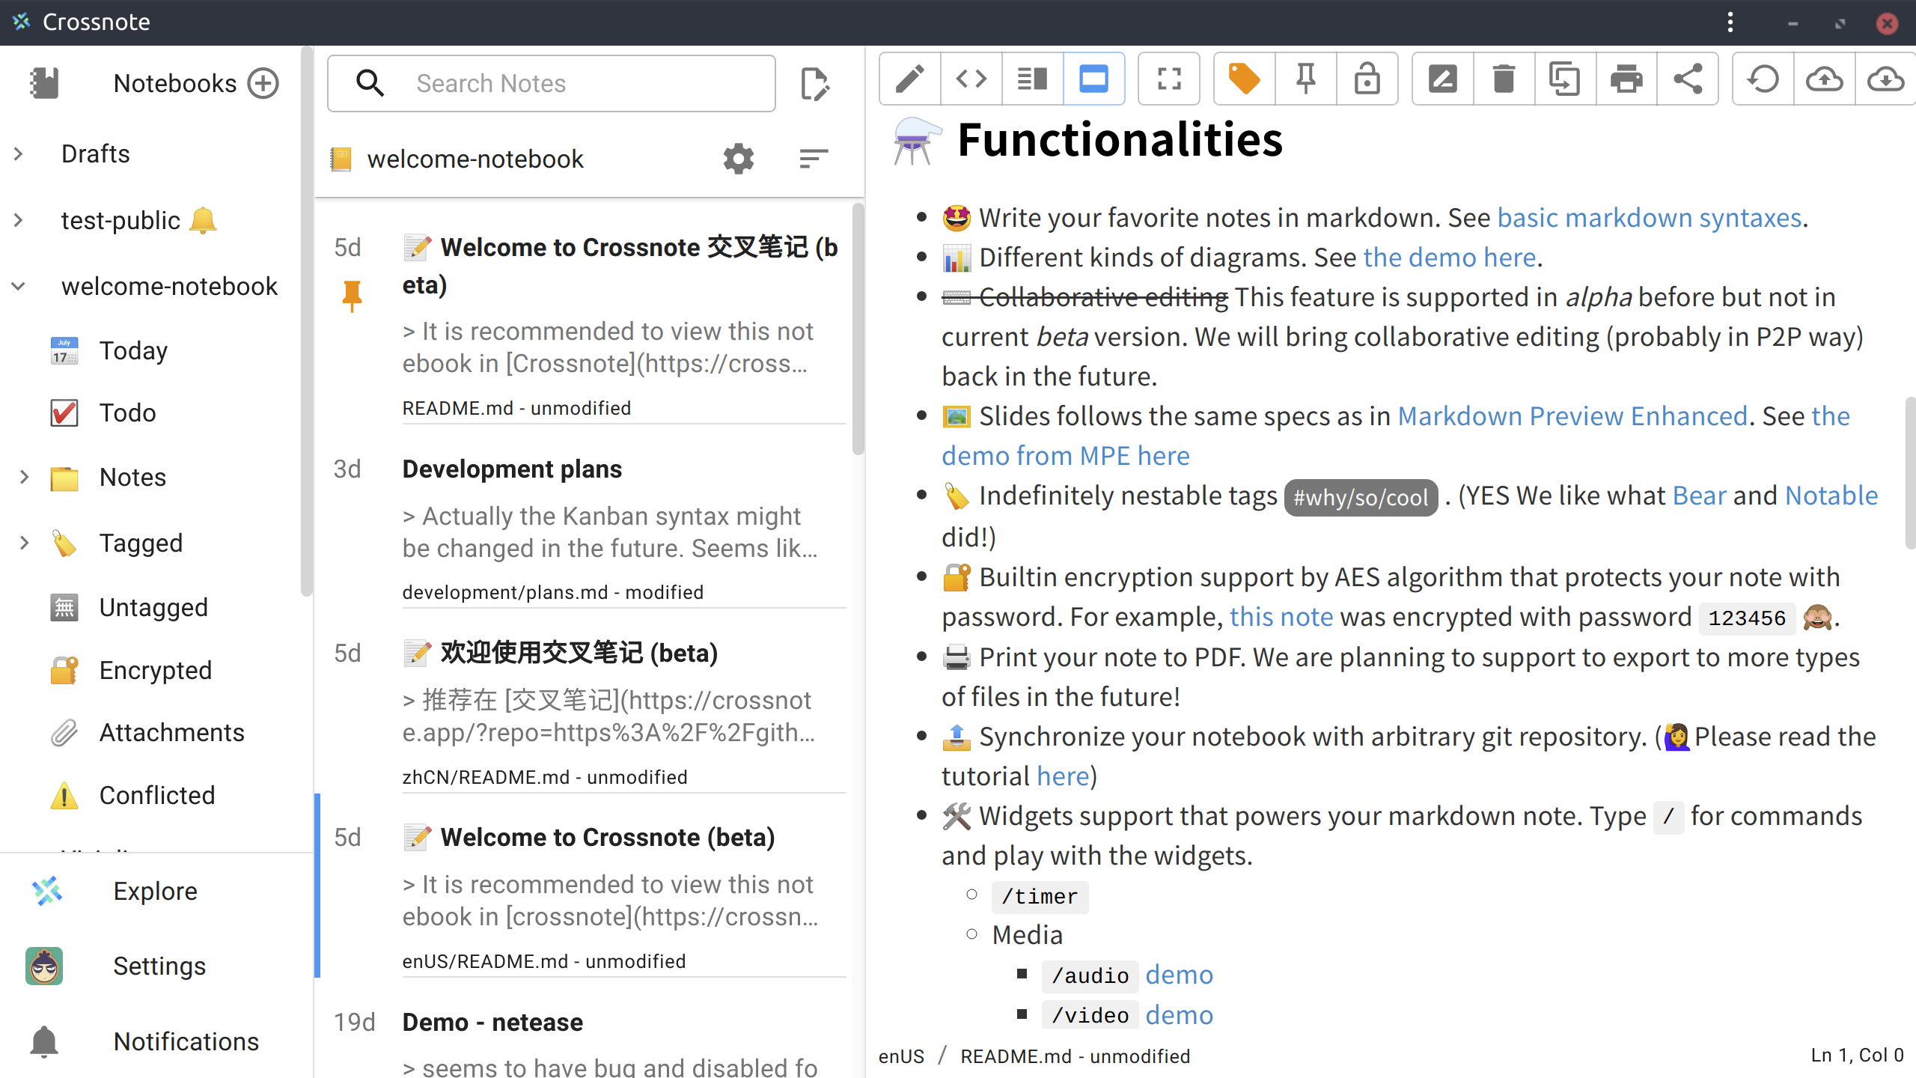Toggle edit mode with the pencil icon
The image size is (1916, 1078).
coord(909,79)
